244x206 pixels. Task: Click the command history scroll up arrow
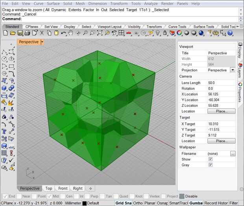coord(241,10)
